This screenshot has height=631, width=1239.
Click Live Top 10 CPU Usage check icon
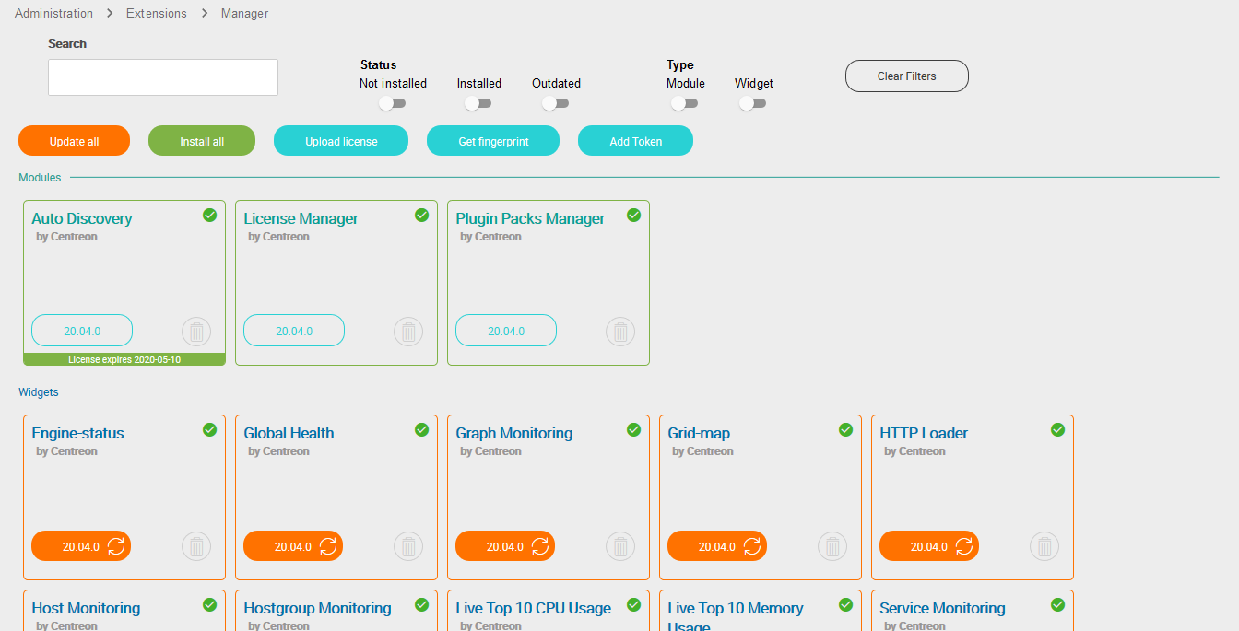pos(633,604)
